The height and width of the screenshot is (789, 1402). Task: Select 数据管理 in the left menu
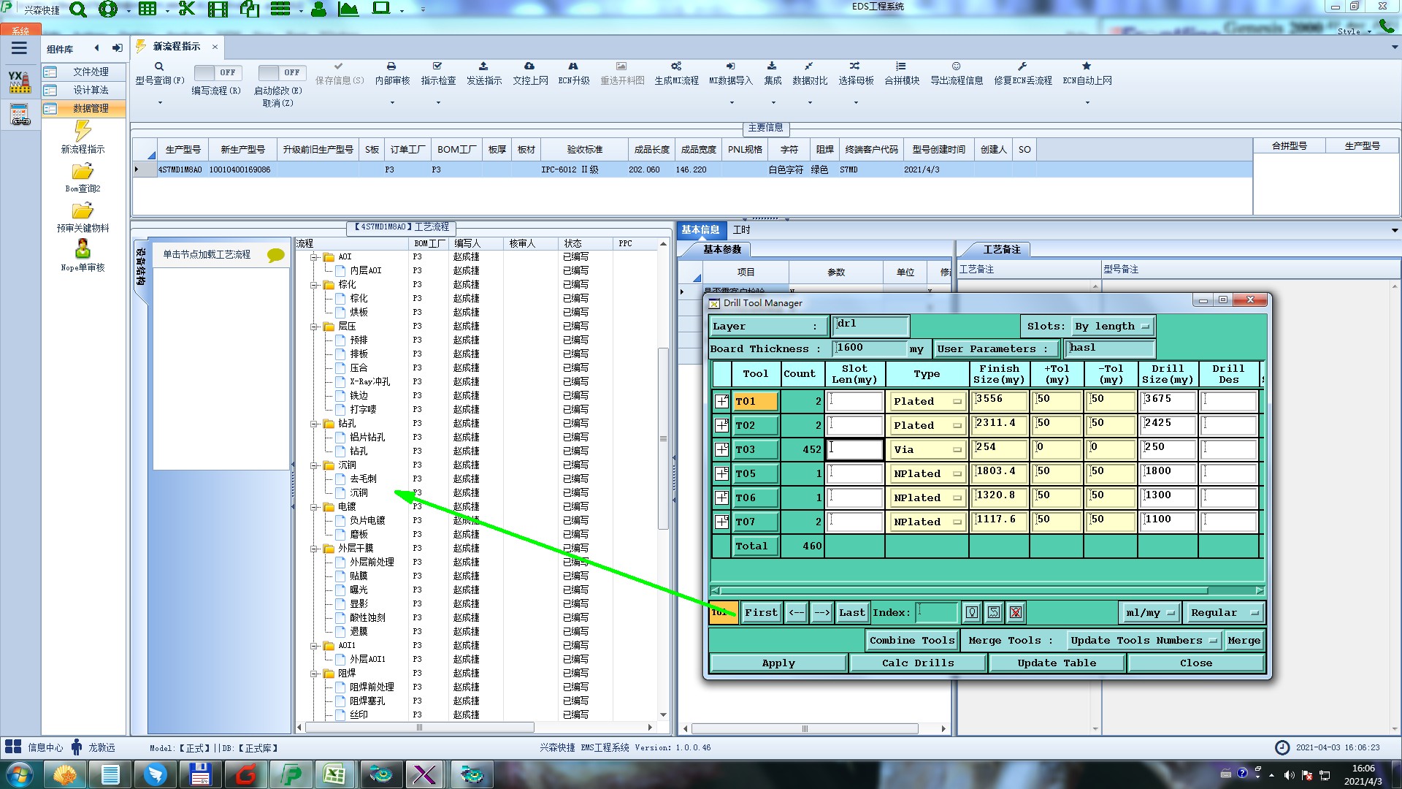point(90,108)
